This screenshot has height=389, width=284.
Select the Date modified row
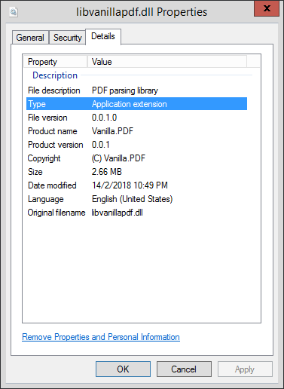click(136, 185)
